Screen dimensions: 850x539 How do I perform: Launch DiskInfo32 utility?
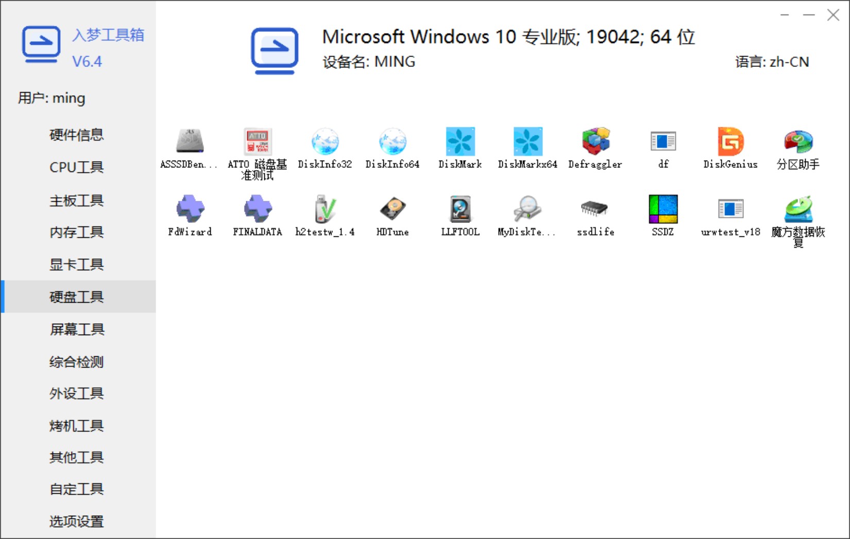point(325,141)
